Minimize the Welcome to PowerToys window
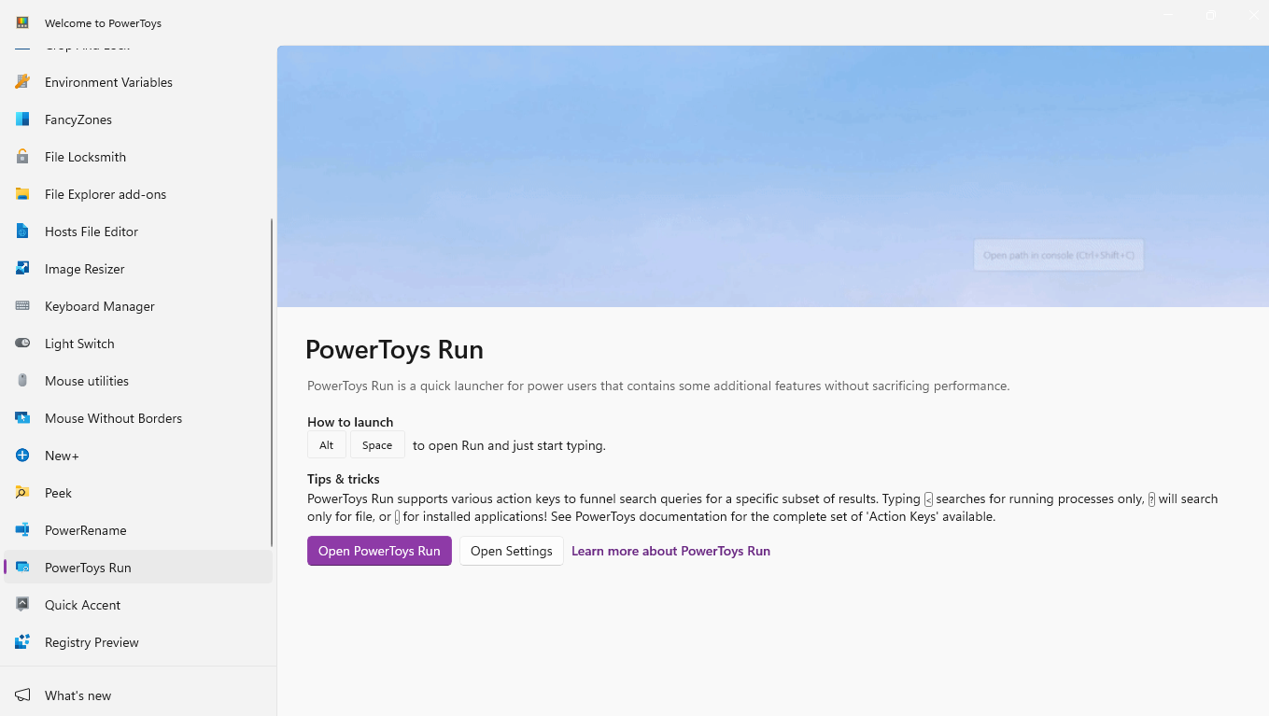The width and height of the screenshot is (1269, 716). tap(1167, 15)
